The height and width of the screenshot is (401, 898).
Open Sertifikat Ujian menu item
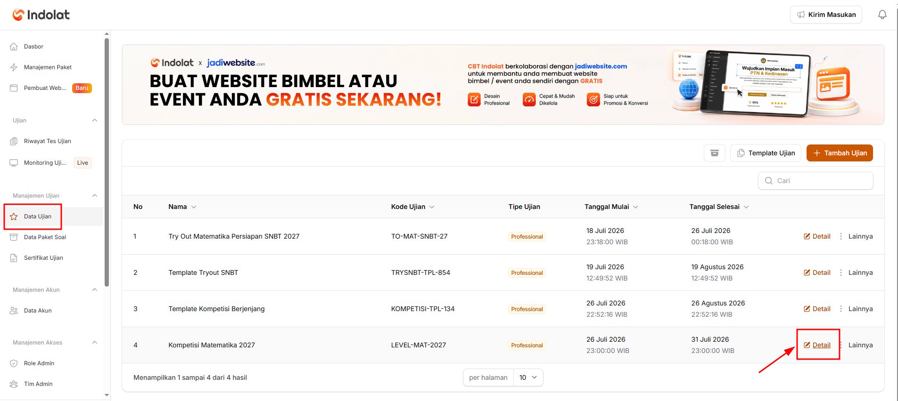43,258
